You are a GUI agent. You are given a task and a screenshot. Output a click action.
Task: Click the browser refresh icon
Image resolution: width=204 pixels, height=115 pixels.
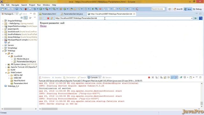52,18
